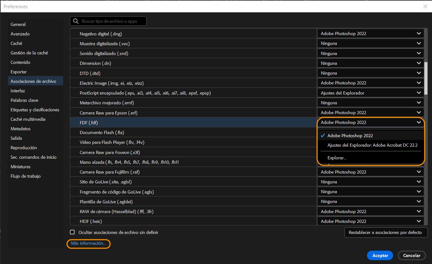Collapse the open FDF (.fdf) dropdown
432x264 pixels.
point(370,122)
